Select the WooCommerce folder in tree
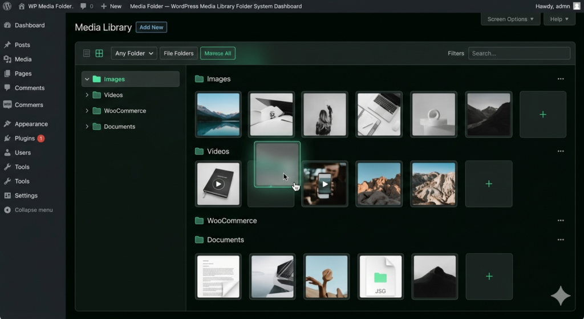This screenshot has width=584, height=319. pyautogui.click(x=125, y=111)
